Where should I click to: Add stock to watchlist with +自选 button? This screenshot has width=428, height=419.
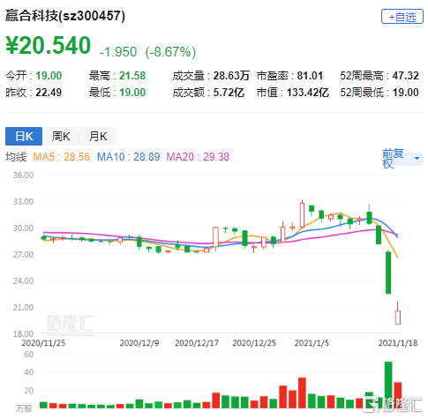point(402,17)
